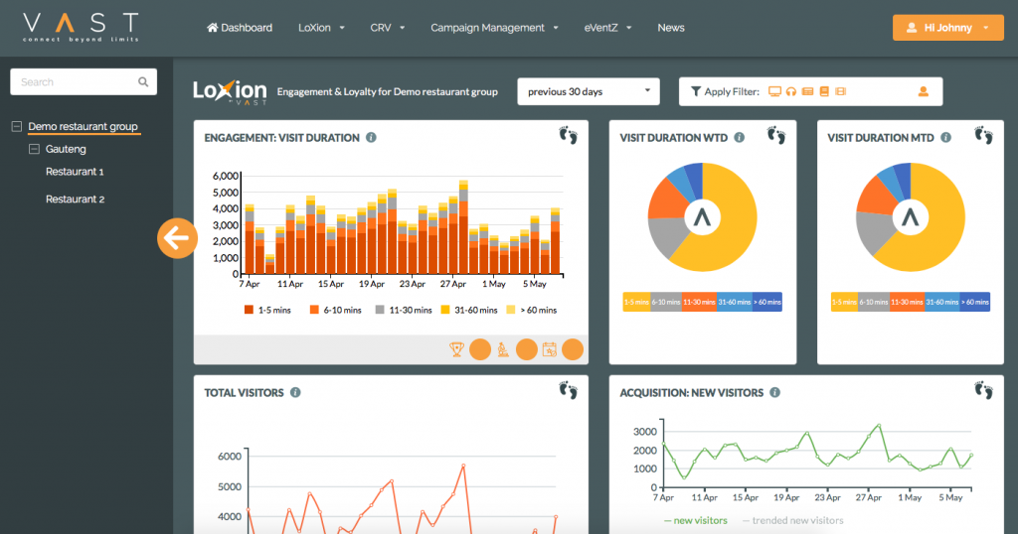Click the search magnifier icon
The image size is (1018, 534).
(144, 82)
